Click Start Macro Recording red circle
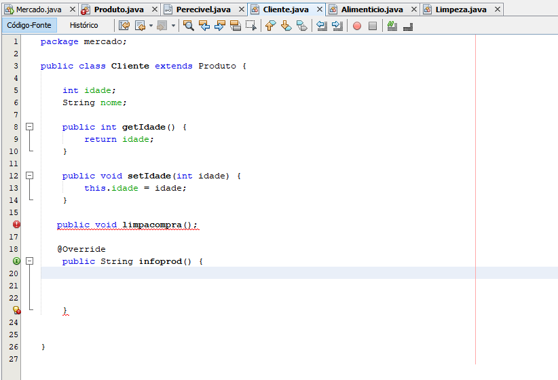 click(x=357, y=26)
